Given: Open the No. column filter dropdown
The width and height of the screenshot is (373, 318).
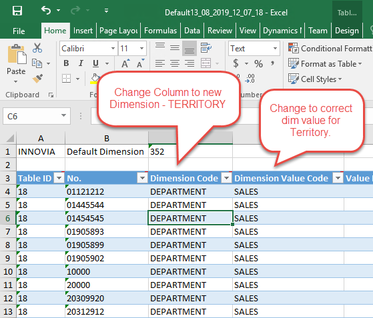Looking at the screenshot, I should (143, 178).
